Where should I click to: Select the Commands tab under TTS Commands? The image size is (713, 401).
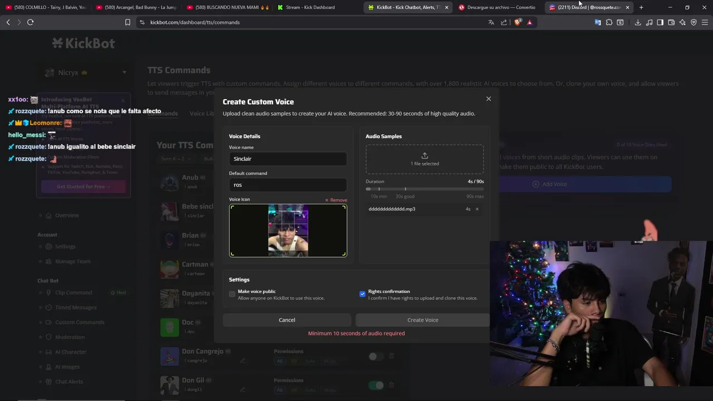click(x=163, y=114)
